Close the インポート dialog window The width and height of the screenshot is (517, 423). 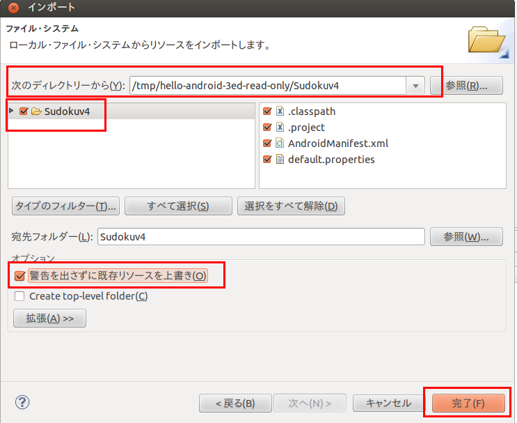point(13,8)
